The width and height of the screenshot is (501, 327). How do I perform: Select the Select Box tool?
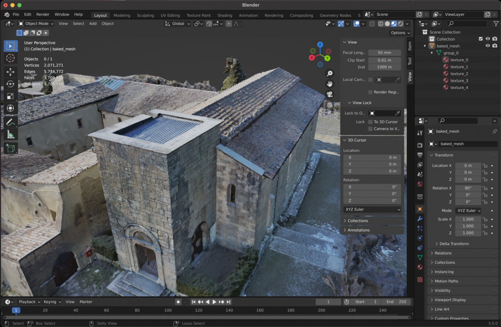click(10, 46)
